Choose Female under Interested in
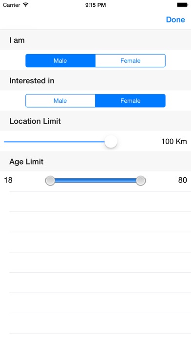191x339 pixels. click(131, 101)
